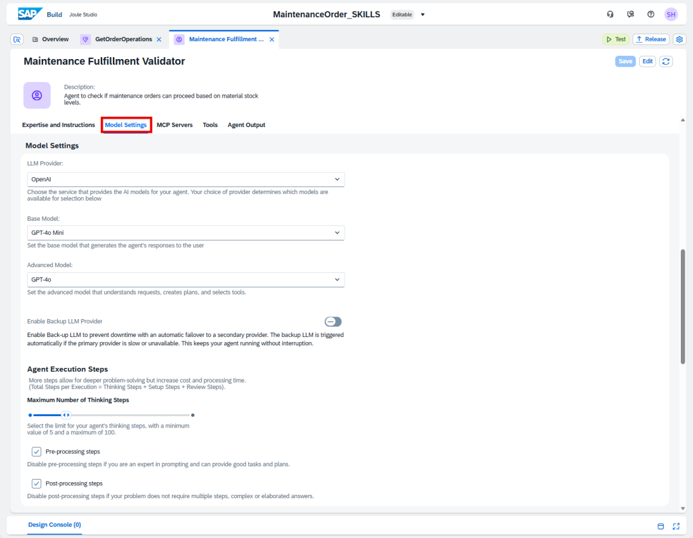Click the Test button
Image resolution: width=693 pixels, height=538 pixels.
615,39
